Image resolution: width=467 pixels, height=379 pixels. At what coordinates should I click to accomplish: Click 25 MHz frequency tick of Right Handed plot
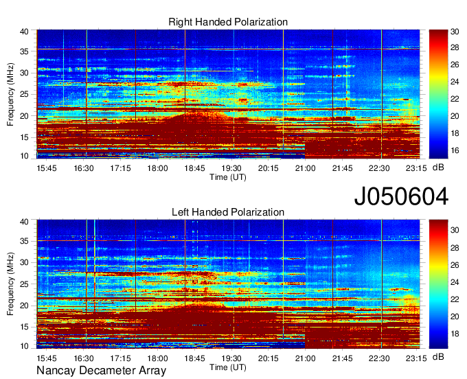[x=24, y=94]
